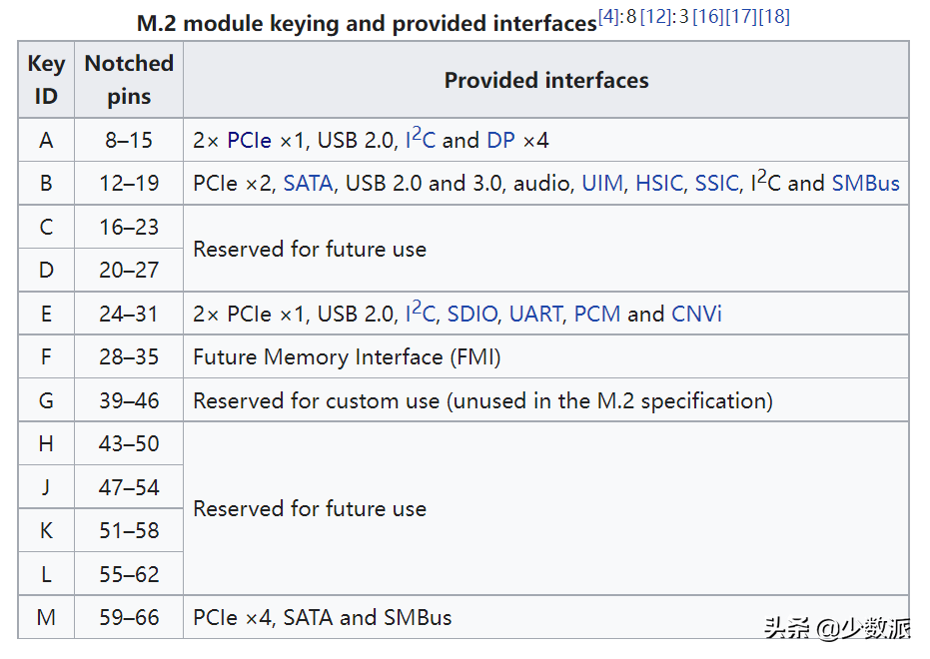Click the I2C link in Key E row
The image size is (930, 659).
pos(420,314)
